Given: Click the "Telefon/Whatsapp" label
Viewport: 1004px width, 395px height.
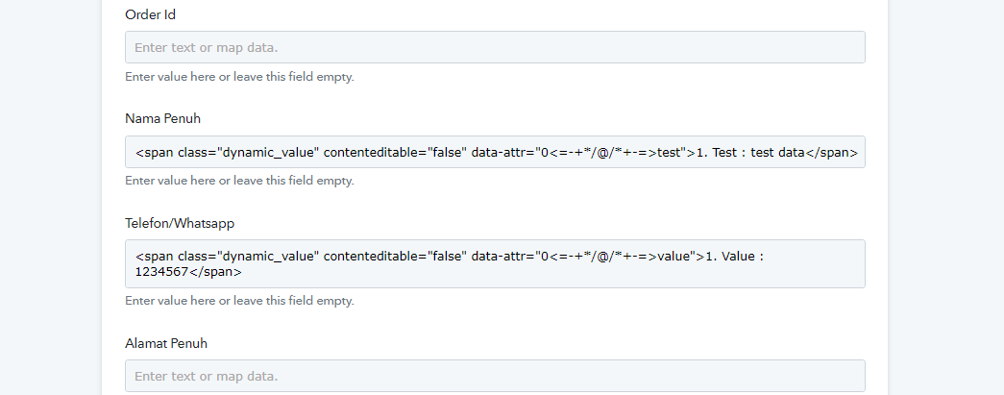Looking at the screenshot, I should pyautogui.click(x=180, y=223).
